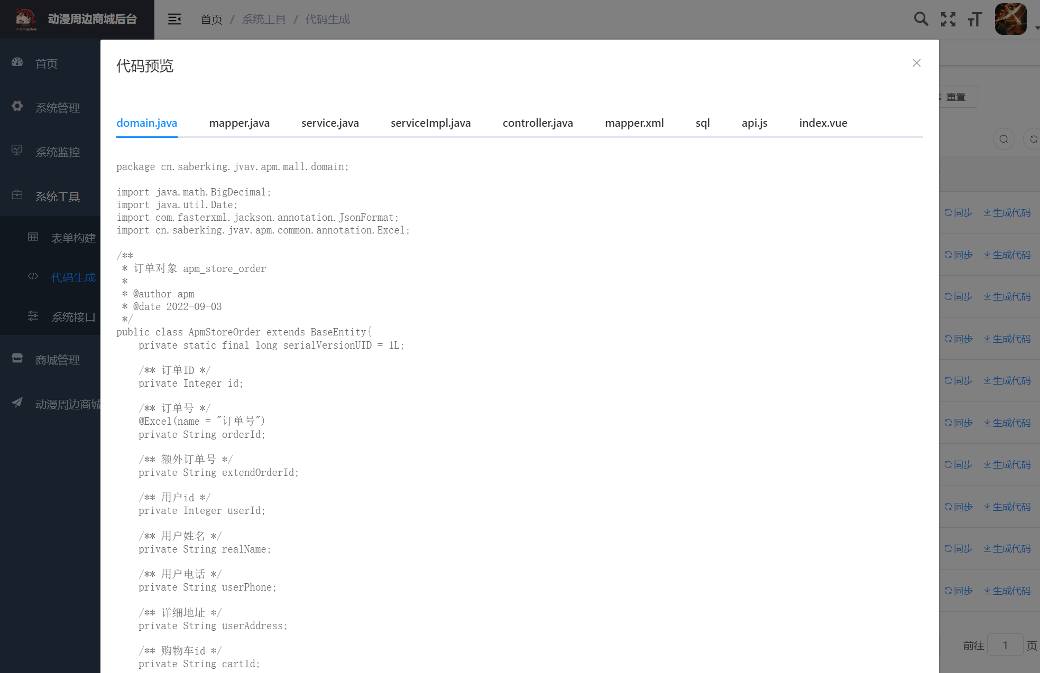Open 系统接口 menu item
The image size is (1040, 673).
point(73,317)
